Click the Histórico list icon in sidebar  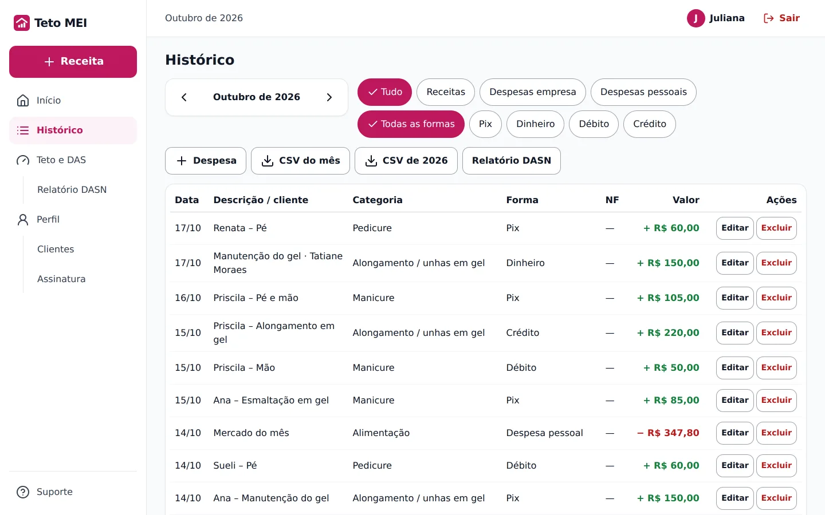pos(23,130)
